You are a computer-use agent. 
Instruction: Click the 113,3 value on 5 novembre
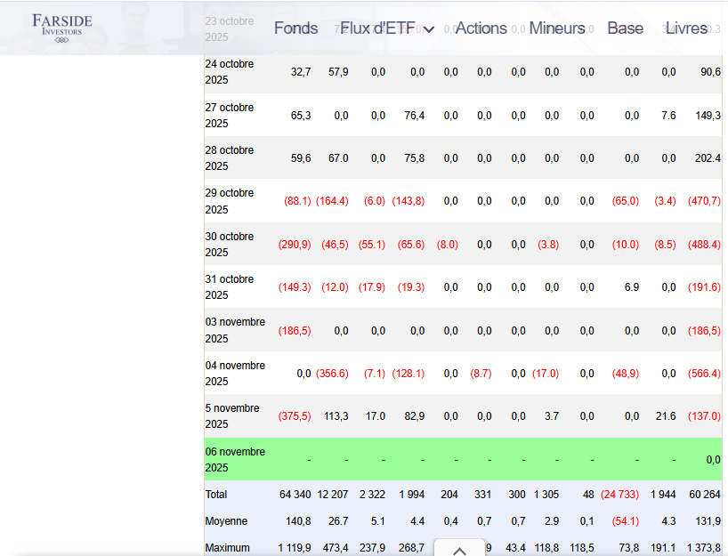pyautogui.click(x=336, y=416)
